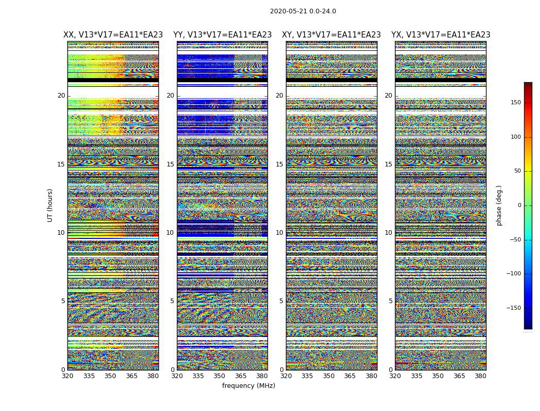Click the "380" frequency tick under XX plot
This screenshot has height=411, width=540.
(x=153, y=376)
